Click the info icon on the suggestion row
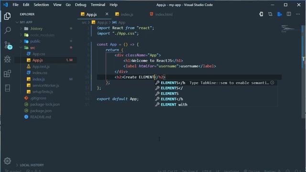 click(272, 83)
